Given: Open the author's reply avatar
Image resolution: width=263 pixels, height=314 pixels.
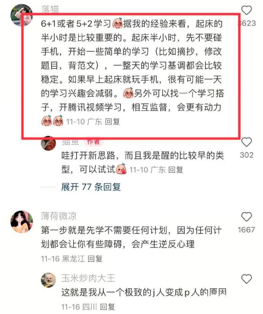Looking at the screenshot, I should point(48,143).
